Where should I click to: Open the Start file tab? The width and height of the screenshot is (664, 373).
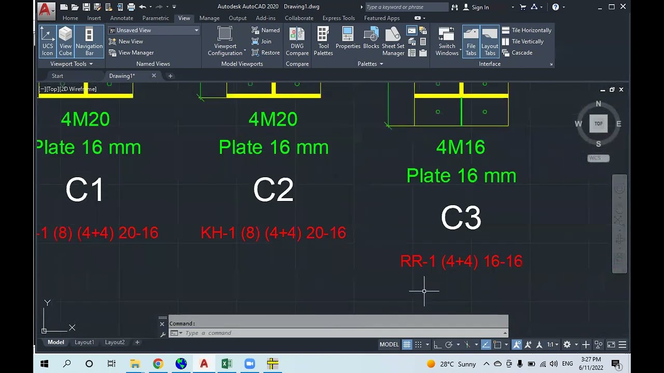tap(58, 76)
